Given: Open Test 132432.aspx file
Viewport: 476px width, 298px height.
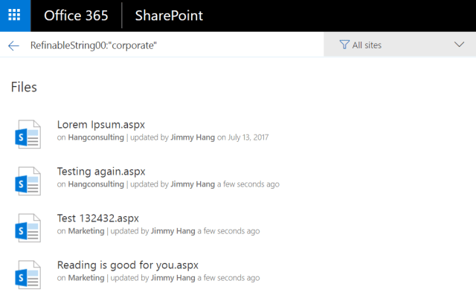Looking at the screenshot, I should (97, 218).
